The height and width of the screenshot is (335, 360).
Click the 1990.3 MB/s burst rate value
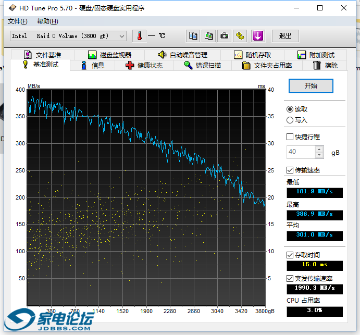(315, 289)
